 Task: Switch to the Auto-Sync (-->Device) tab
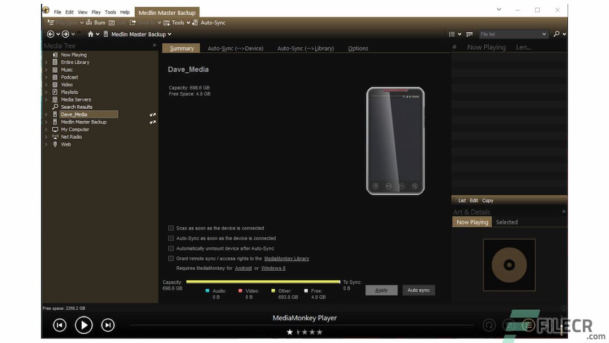[x=236, y=49]
